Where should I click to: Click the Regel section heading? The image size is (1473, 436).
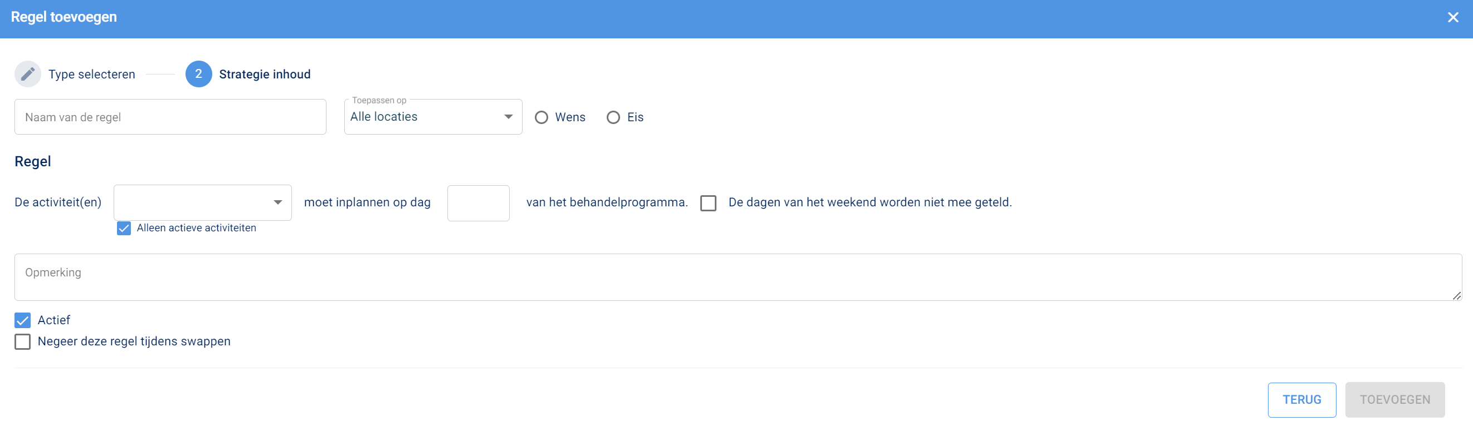pyautogui.click(x=33, y=161)
